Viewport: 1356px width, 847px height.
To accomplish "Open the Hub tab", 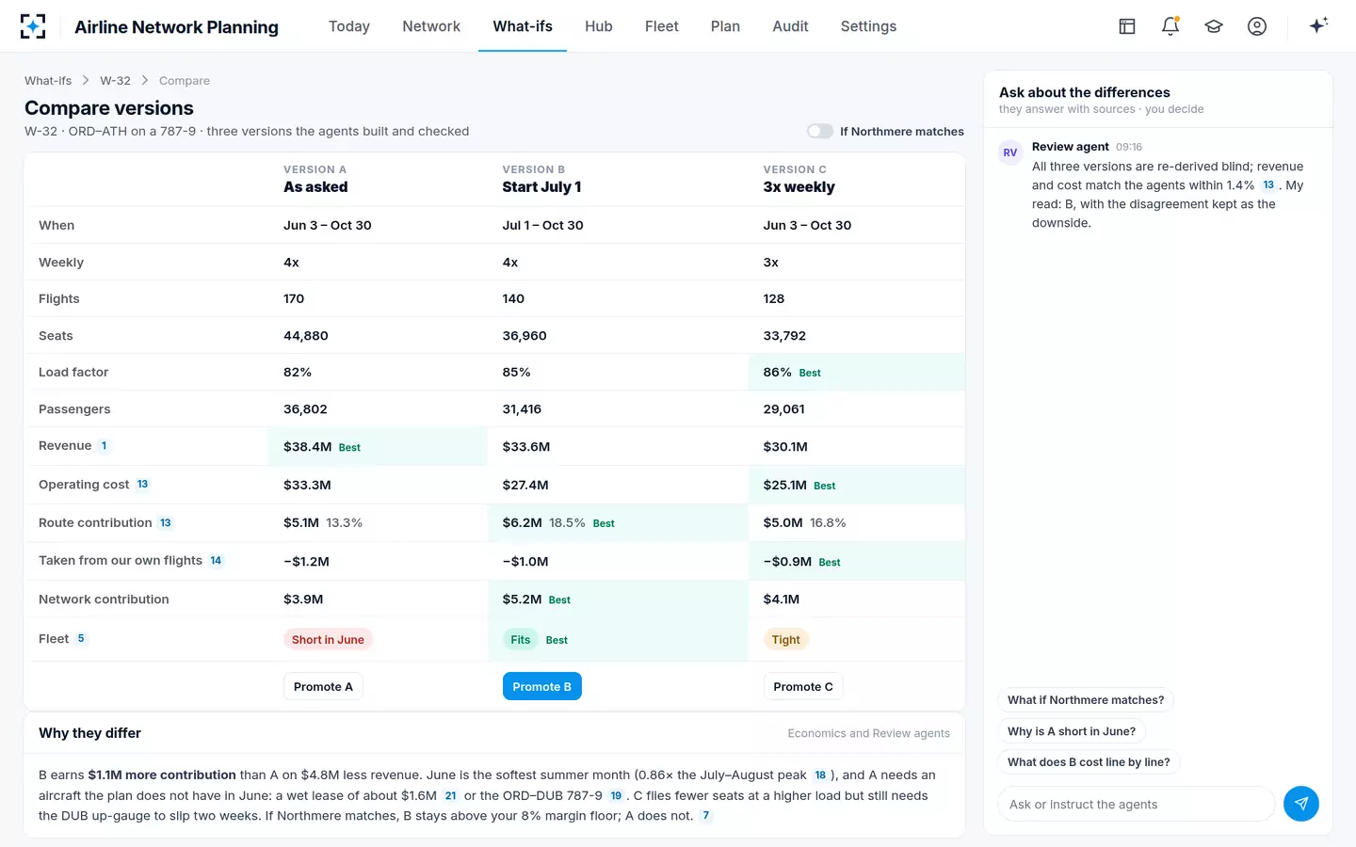I will click(x=599, y=26).
